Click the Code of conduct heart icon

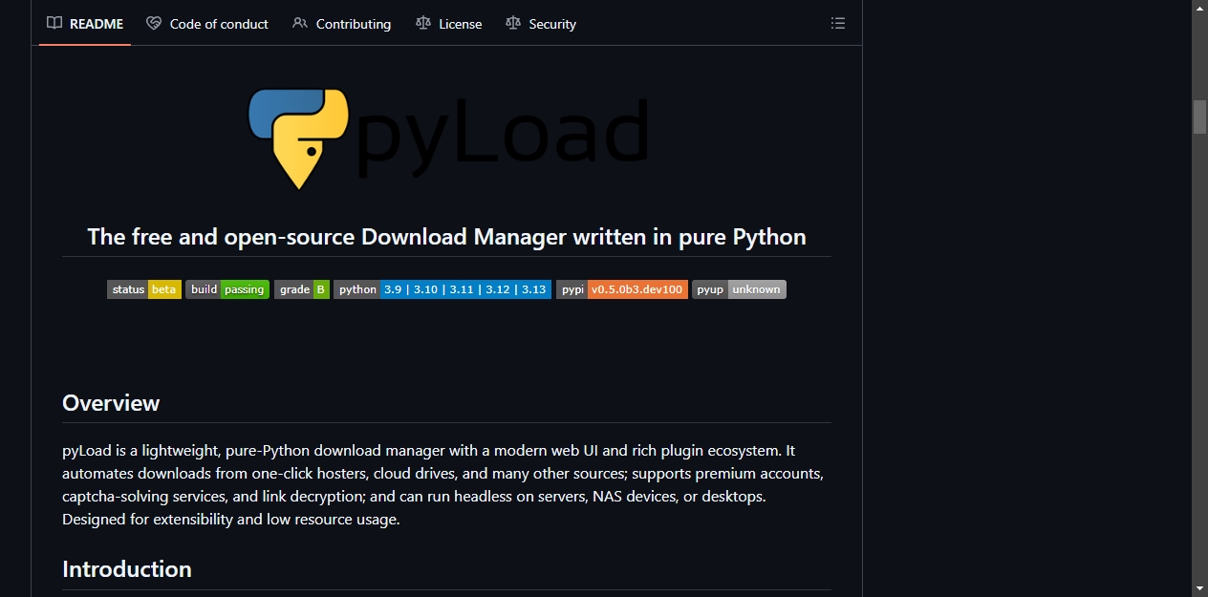tap(154, 23)
